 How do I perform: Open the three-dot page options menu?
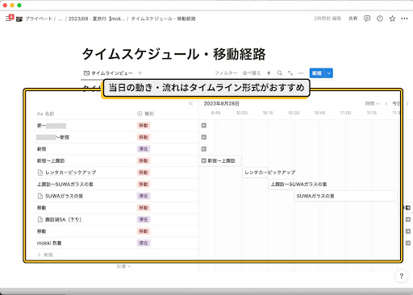click(x=404, y=19)
